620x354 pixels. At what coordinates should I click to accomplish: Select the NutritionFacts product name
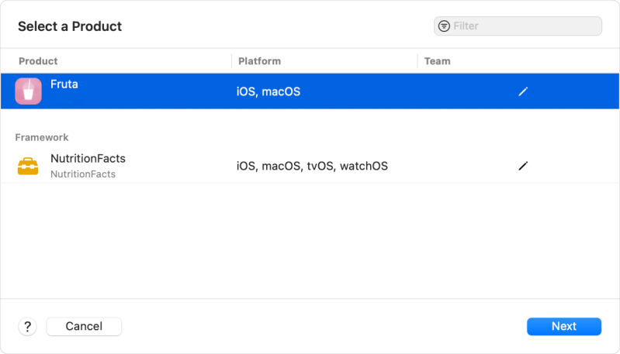(x=88, y=158)
